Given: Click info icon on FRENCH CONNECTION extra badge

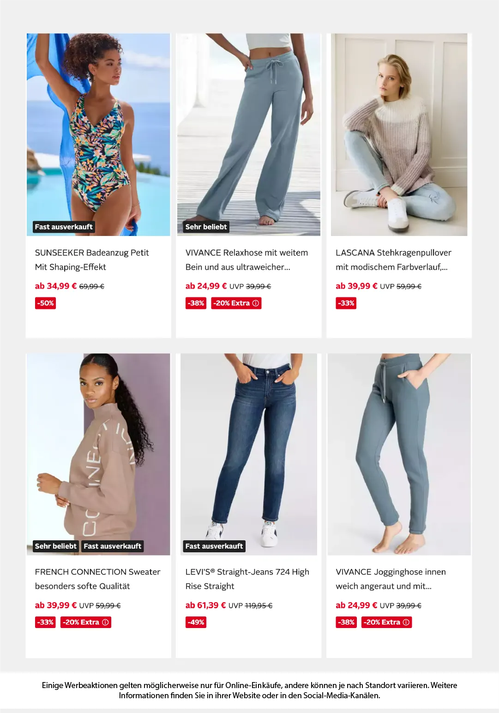Looking at the screenshot, I should 105,622.
